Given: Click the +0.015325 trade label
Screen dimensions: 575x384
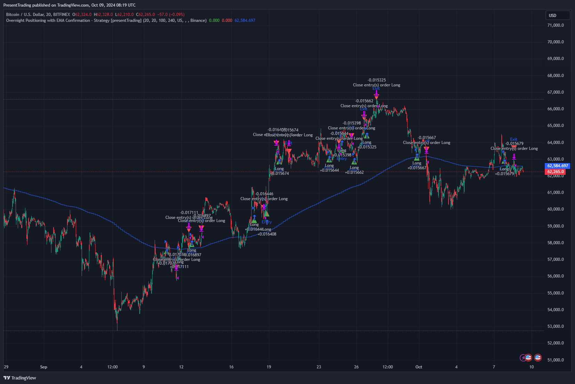Looking at the screenshot, I should pos(367,147).
